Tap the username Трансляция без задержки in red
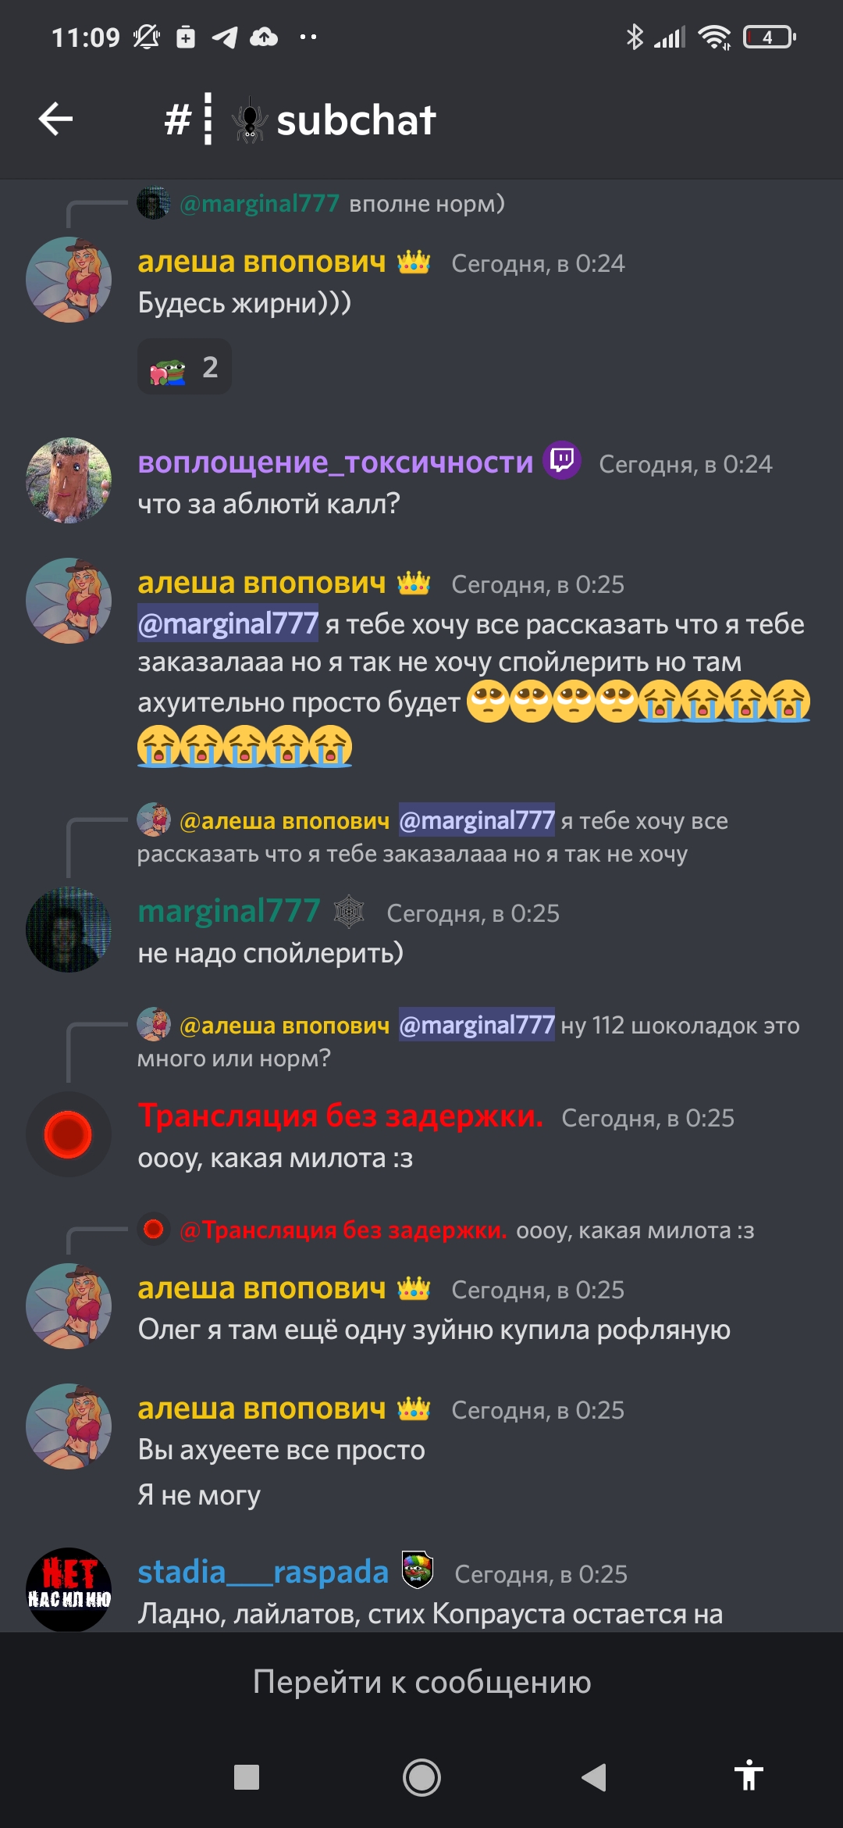This screenshot has height=1828, width=843. [x=340, y=1116]
